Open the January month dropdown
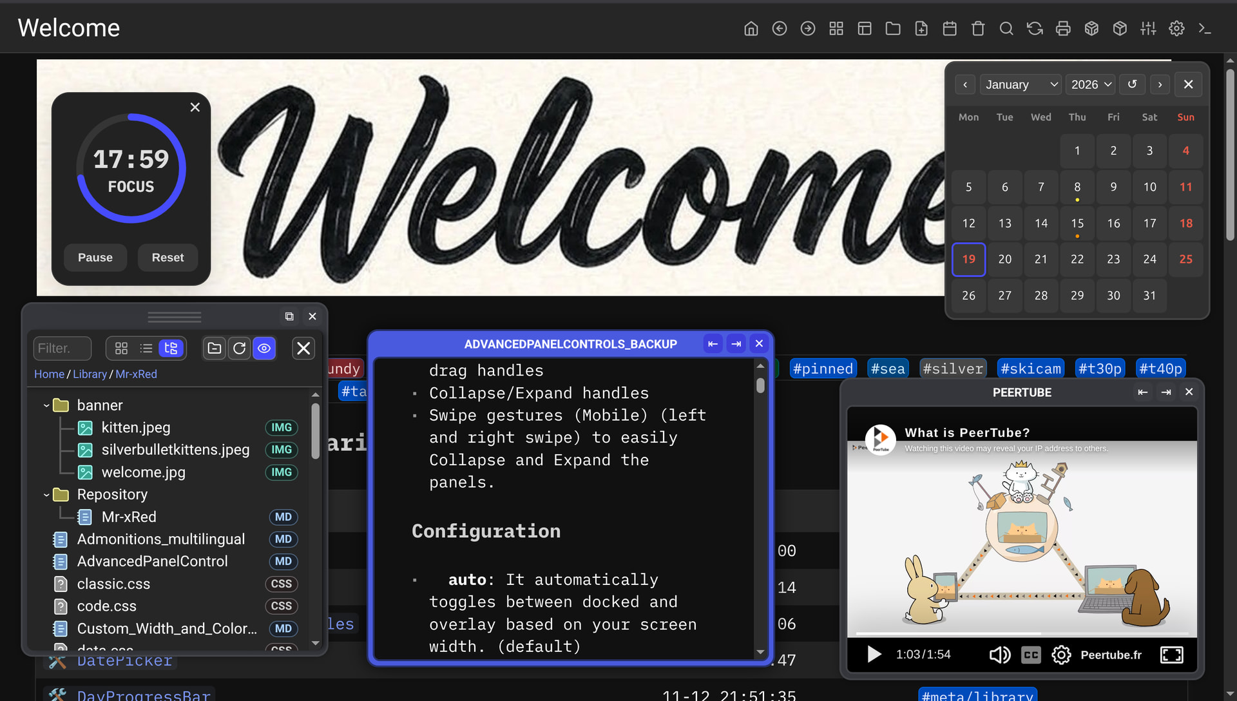The image size is (1237, 701). point(1021,84)
